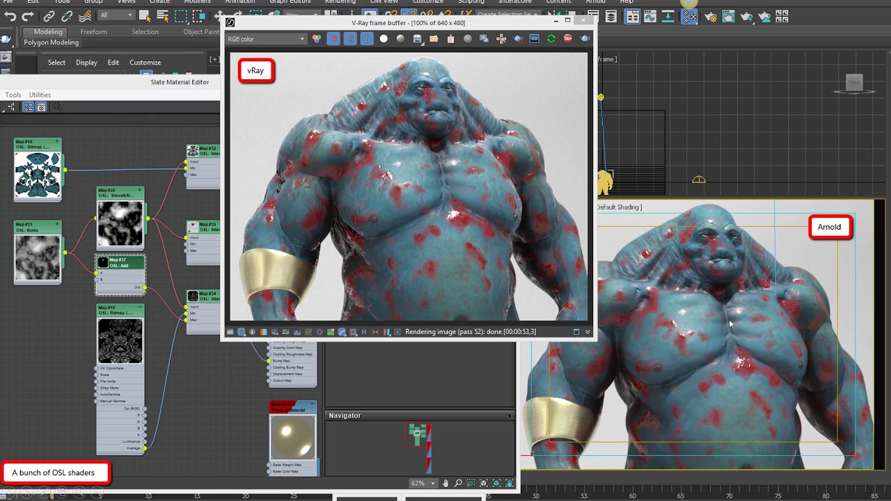Toggle the green channel in V-Ray buffer
The height and width of the screenshot is (501, 891).
pyautogui.click(x=350, y=39)
